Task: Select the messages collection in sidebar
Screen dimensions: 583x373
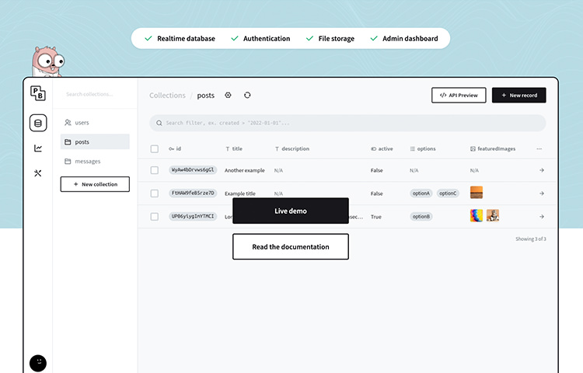Action: [95, 161]
